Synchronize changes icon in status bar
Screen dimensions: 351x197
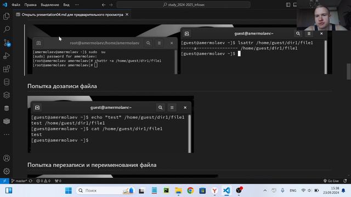coord(31,181)
